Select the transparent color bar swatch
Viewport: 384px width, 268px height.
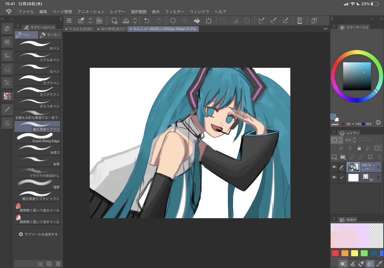(x=335, y=124)
